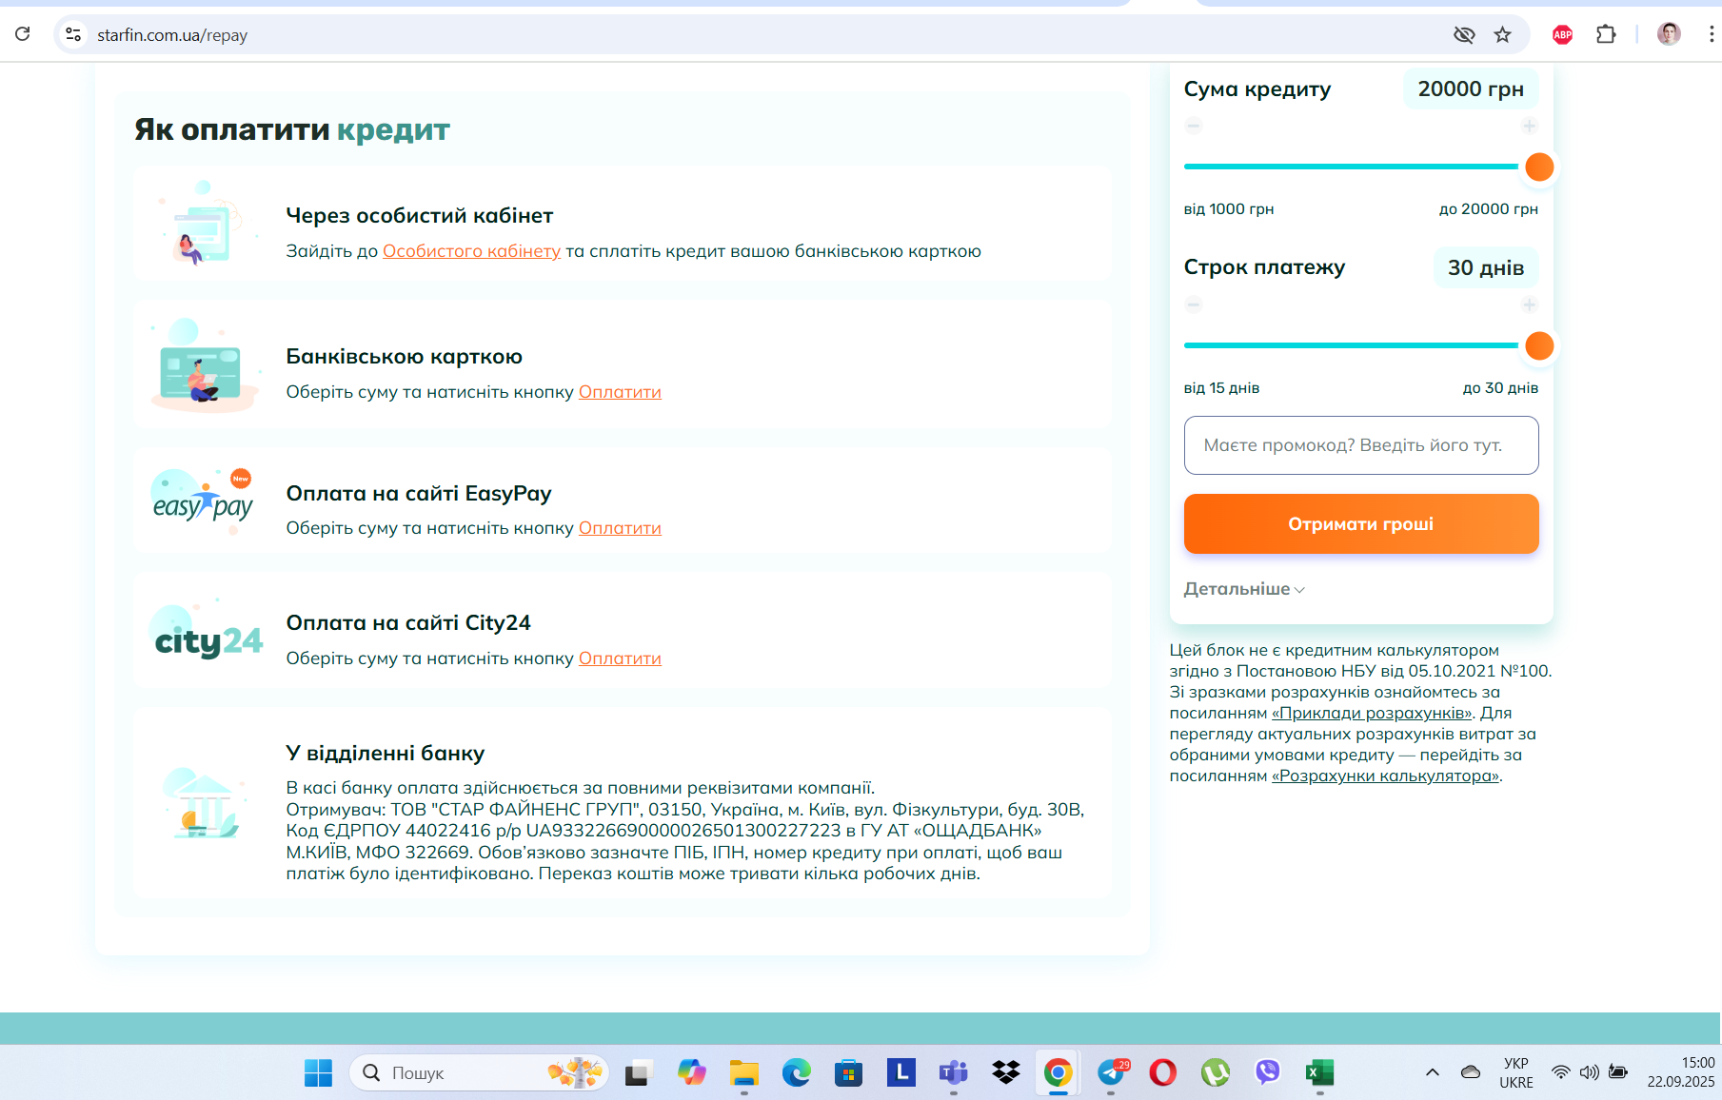Increase payment term with plus button
This screenshot has height=1100, width=1722.
[1529, 304]
